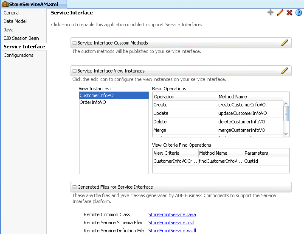Select OrderInfoVO view instance
This screenshot has width=304, height=234.
(x=114, y=102)
